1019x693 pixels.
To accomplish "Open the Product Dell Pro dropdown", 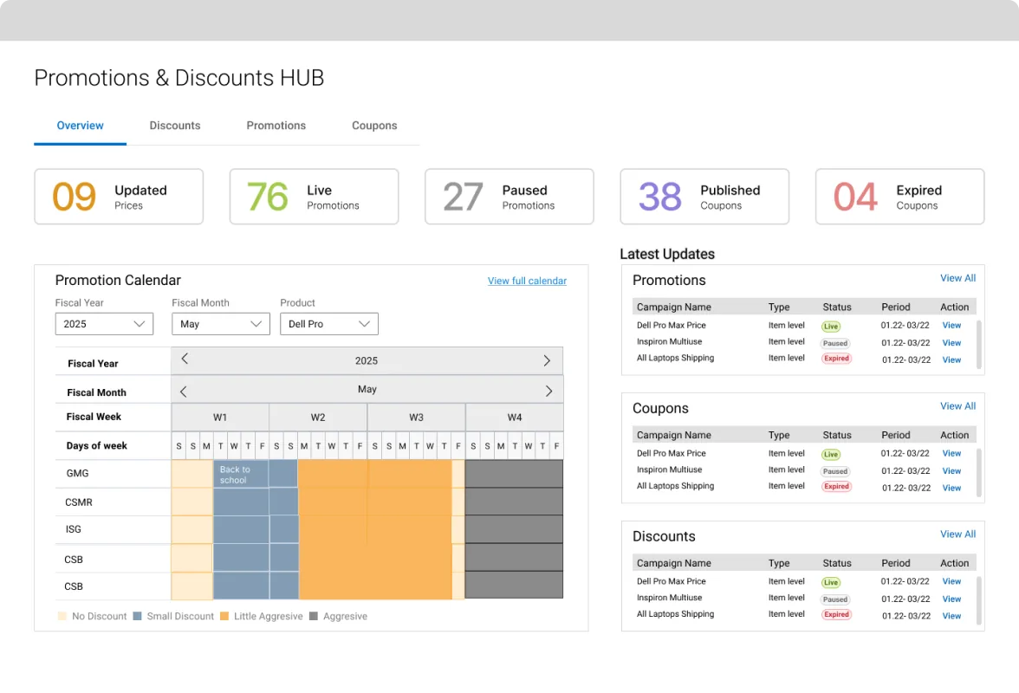I will 329,323.
